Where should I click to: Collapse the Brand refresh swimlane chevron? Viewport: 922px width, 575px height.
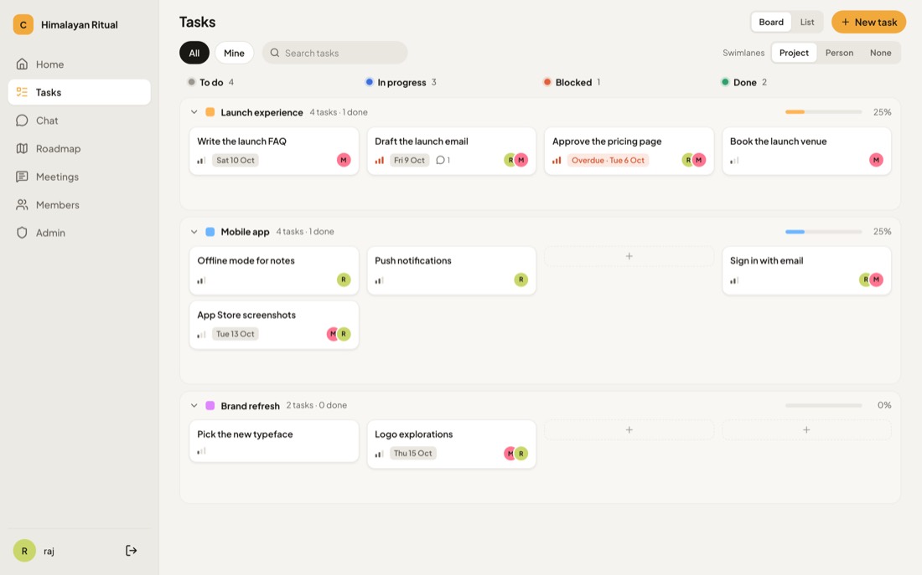tap(194, 406)
